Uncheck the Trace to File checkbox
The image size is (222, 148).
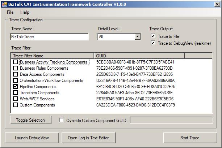[x=153, y=36]
